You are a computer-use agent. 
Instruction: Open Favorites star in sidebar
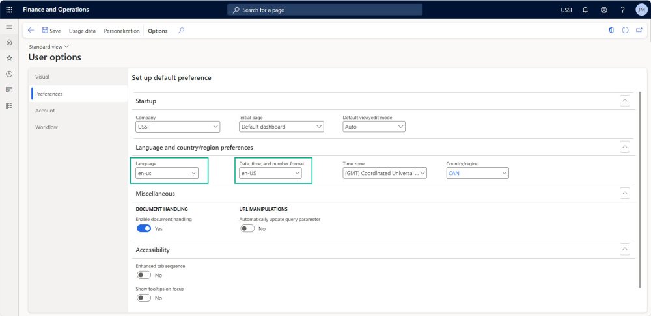click(x=9, y=58)
